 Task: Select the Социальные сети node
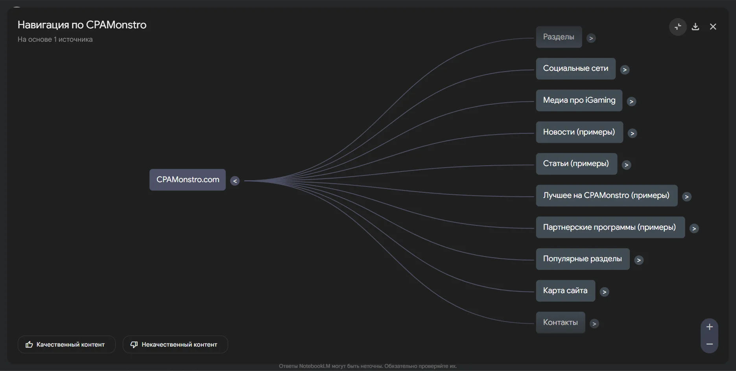(x=576, y=68)
